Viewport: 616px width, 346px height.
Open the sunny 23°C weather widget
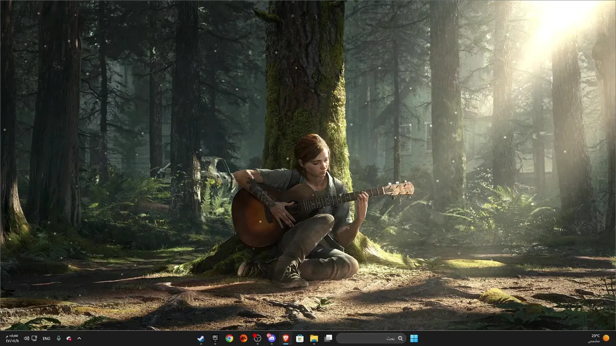(598, 338)
